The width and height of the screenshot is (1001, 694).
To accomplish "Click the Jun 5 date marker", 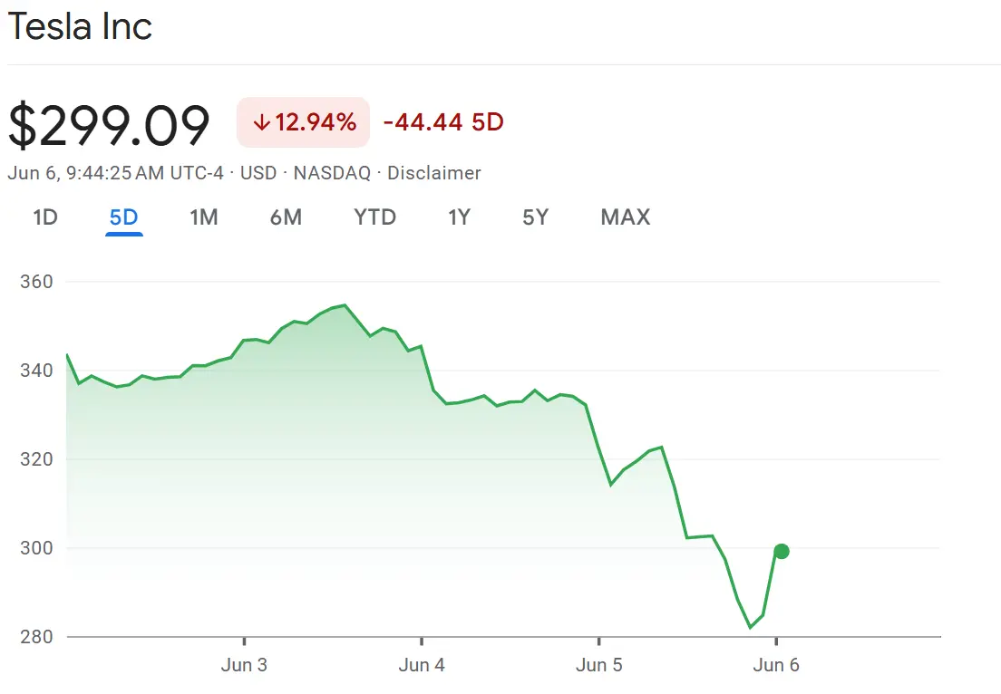I will coord(598,665).
